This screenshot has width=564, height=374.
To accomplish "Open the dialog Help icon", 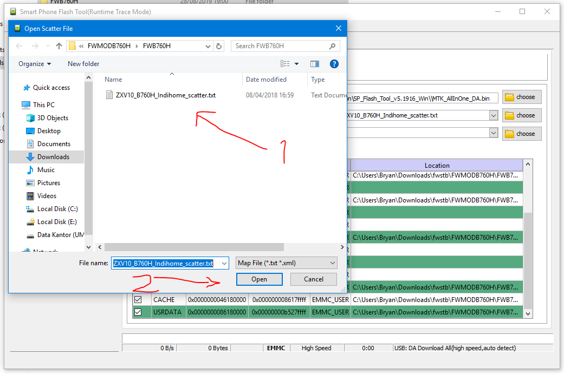I will pos(334,64).
